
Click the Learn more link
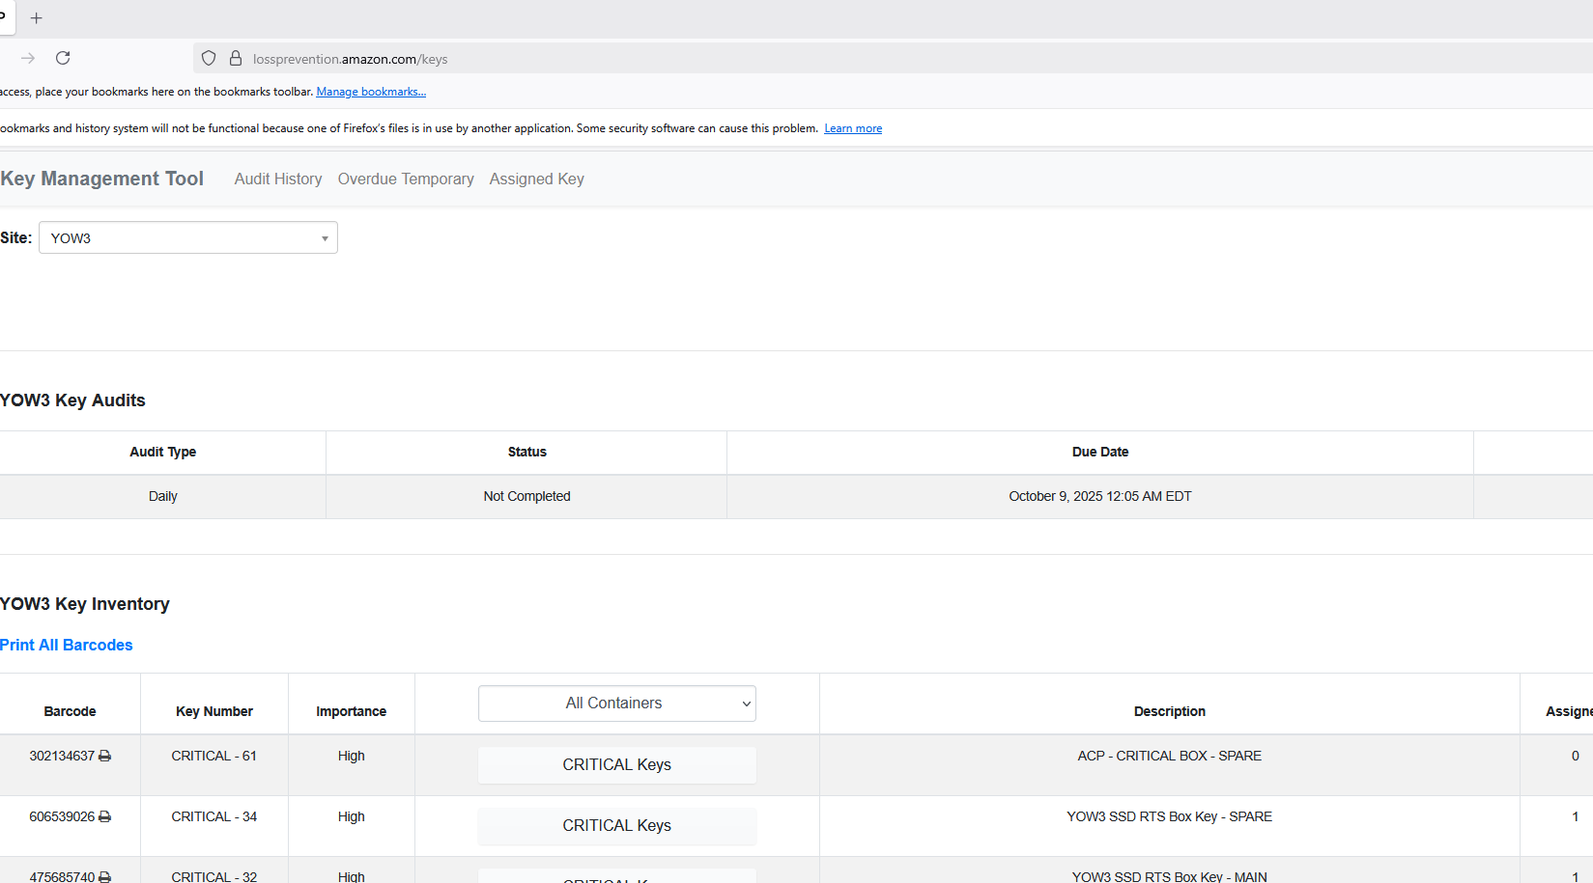(x=853, y=128)
